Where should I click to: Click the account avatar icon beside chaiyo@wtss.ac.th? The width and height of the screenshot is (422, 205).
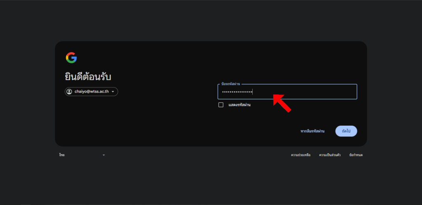coord(69,92)
